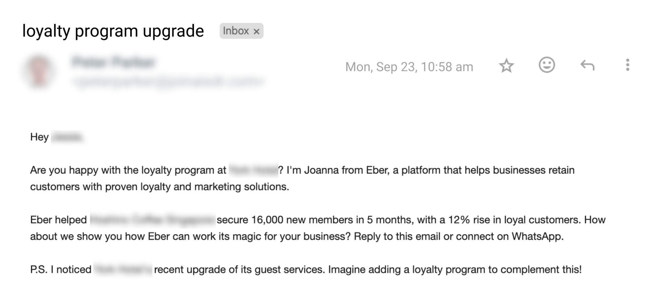Click the Mon, Sep 23 timestamp
The width and height of the screenshot is (652, 306).
coord(409,67)
